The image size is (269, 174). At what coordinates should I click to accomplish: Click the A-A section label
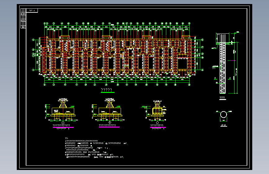223,125
